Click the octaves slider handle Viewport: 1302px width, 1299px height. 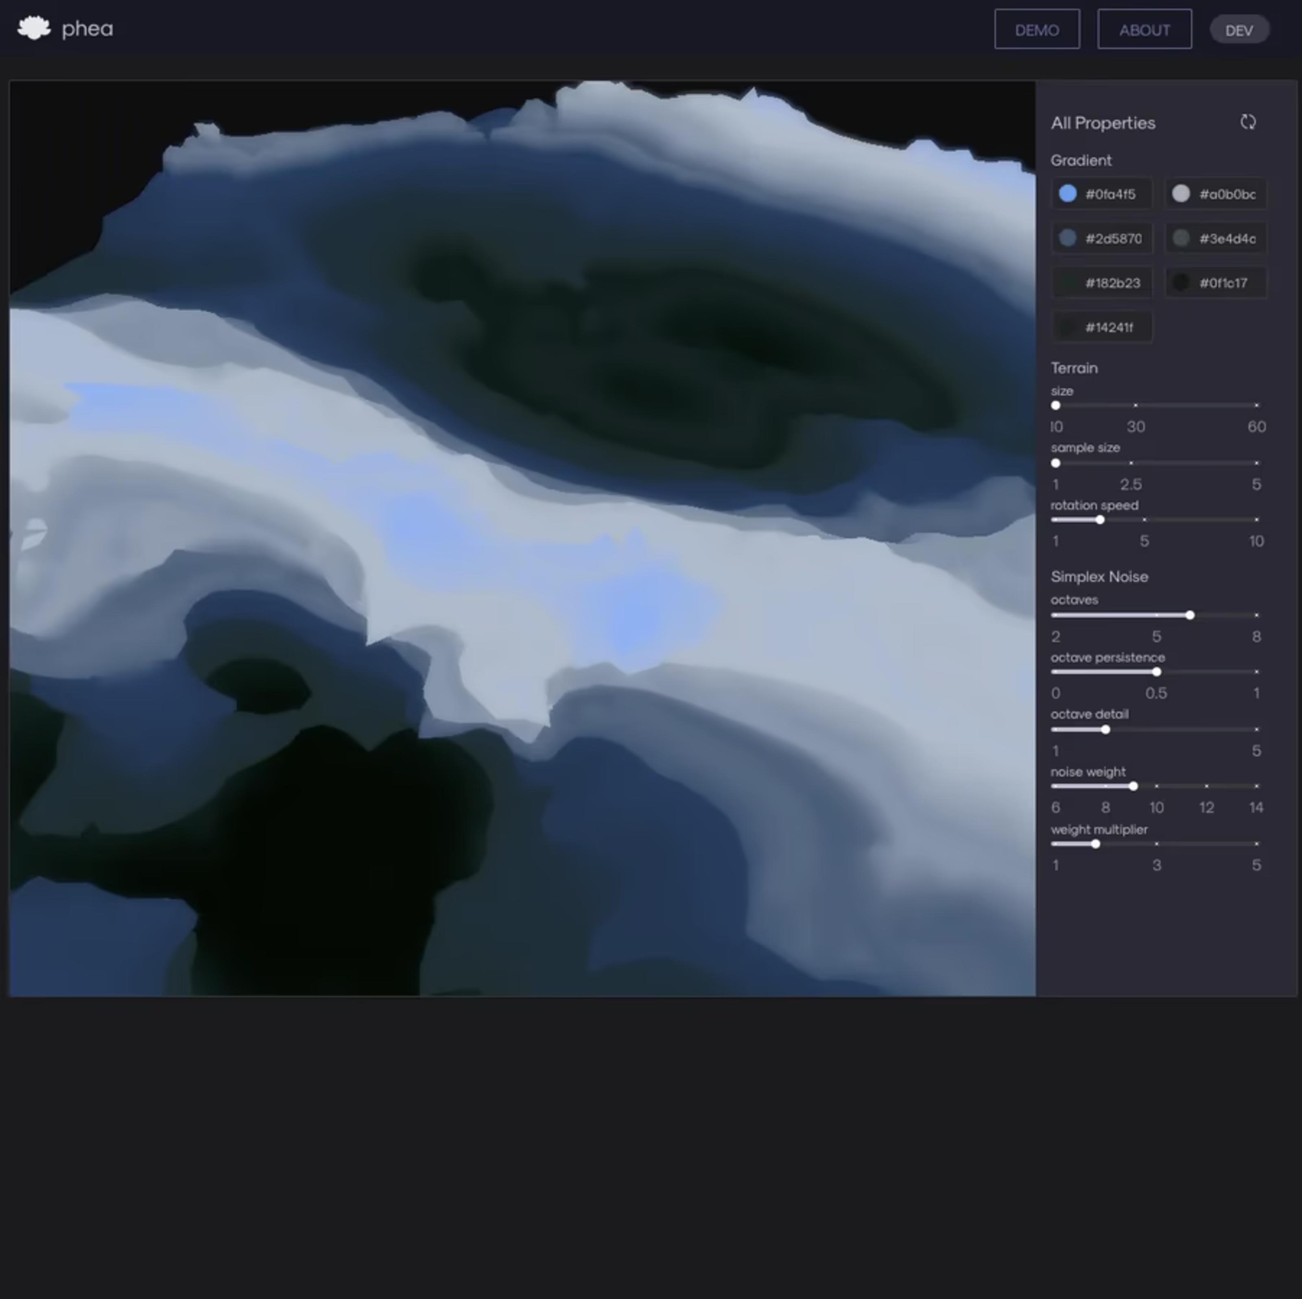(x=1190, y=616)
